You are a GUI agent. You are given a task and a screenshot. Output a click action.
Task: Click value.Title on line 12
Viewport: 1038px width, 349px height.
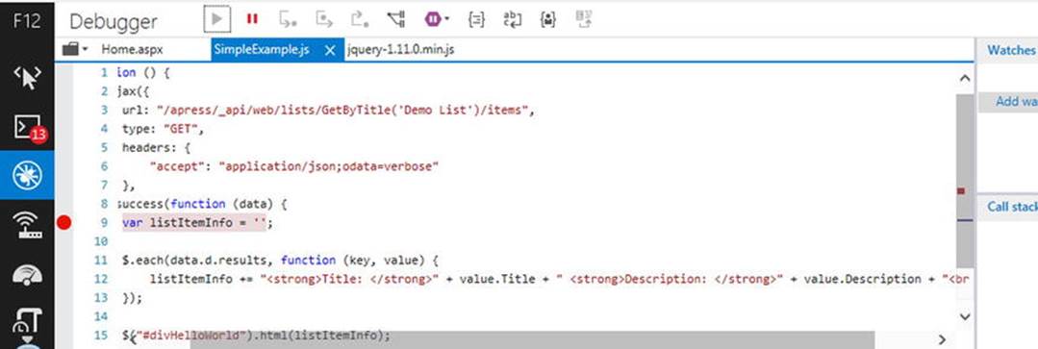point(497,279)
